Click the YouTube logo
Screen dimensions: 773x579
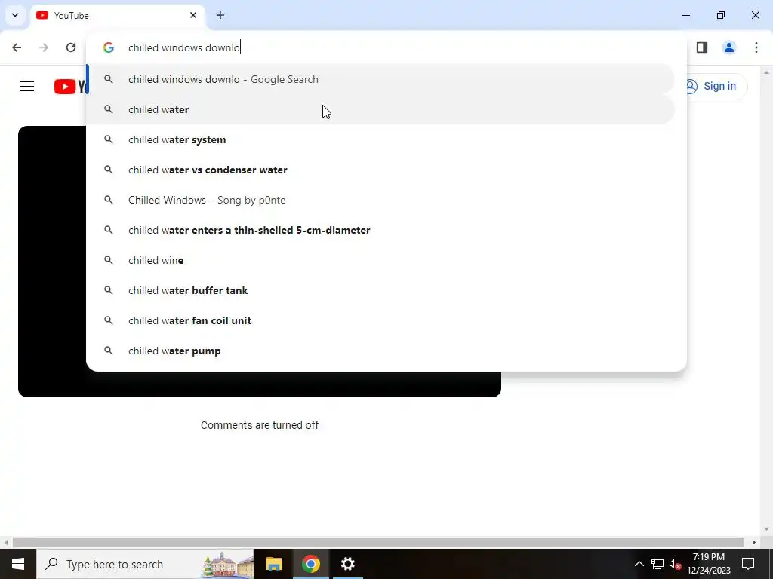(70, 87)
